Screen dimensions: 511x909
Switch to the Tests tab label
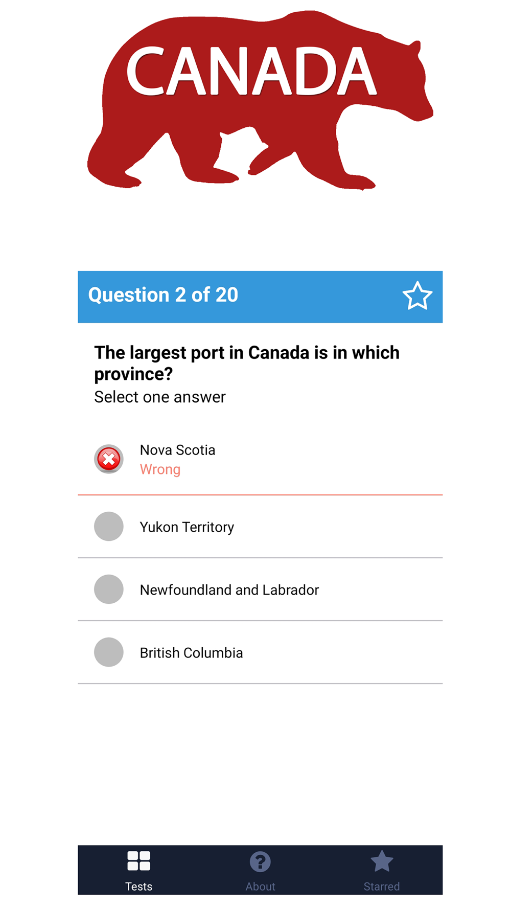[139, 887]
